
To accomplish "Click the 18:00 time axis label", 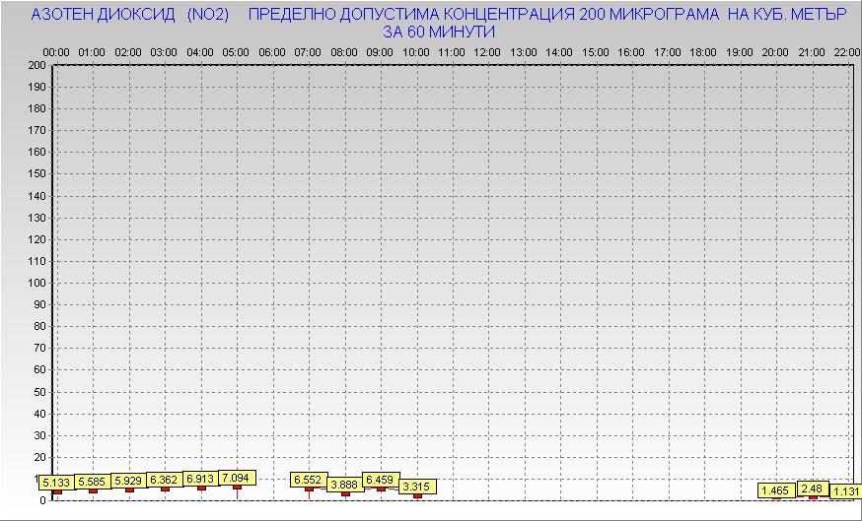I will [703, 51].
